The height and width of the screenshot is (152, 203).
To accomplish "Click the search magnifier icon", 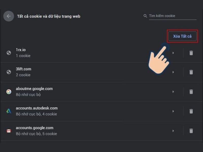I will [145, 15].
